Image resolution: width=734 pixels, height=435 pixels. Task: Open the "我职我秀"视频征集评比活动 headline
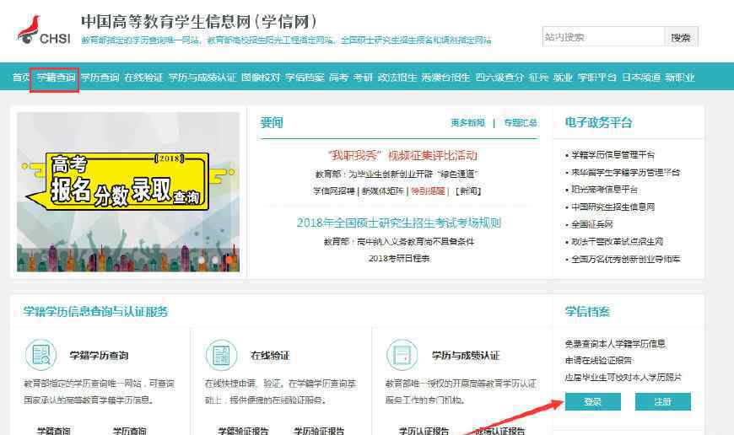pyautogui.click(x=402, y=155)
